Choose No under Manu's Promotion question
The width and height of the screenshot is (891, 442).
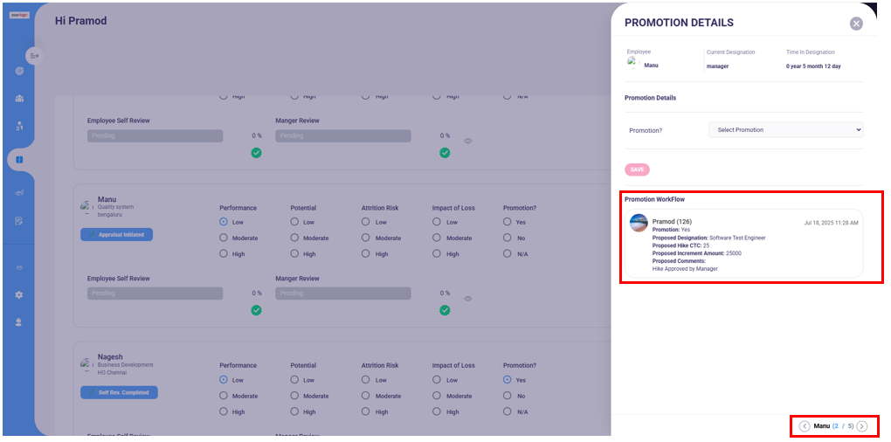(x=508, y=238)
